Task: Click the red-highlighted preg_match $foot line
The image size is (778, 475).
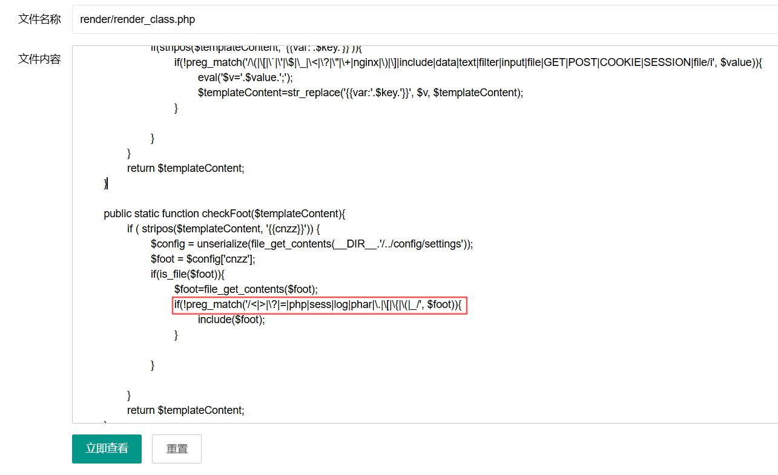Action: 317,304
